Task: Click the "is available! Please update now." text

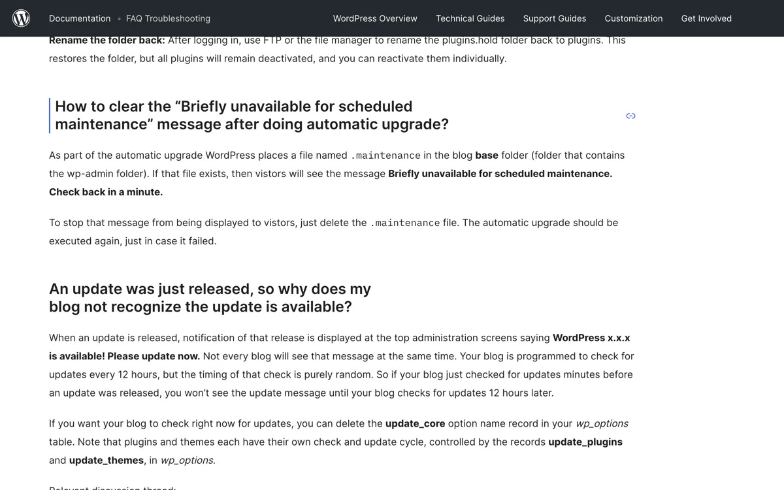Action: (x=124, y=356)
